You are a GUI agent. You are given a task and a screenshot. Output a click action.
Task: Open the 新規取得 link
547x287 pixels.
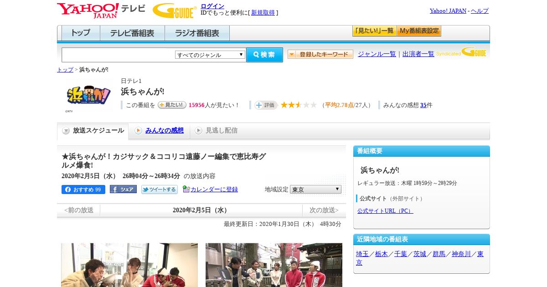(x=263, y=13)
